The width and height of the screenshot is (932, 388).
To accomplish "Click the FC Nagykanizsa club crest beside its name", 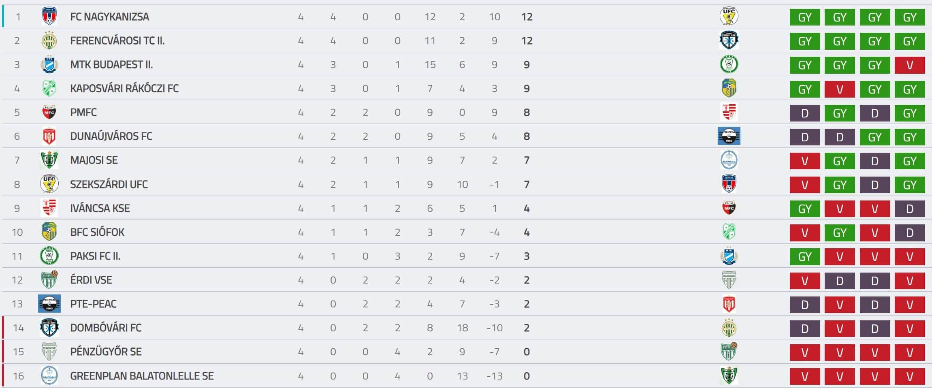I will 49,17.
